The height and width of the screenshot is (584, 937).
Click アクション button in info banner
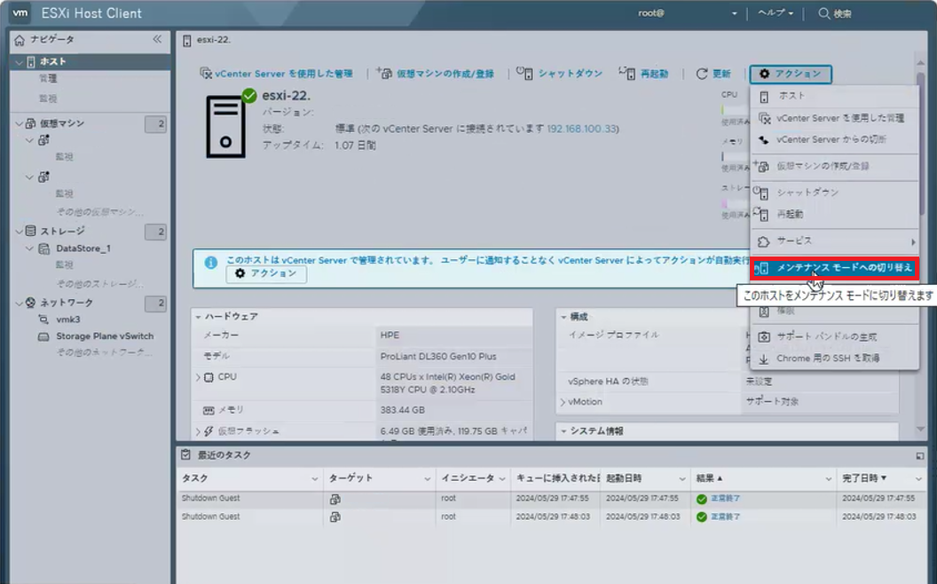click(266, 273)
